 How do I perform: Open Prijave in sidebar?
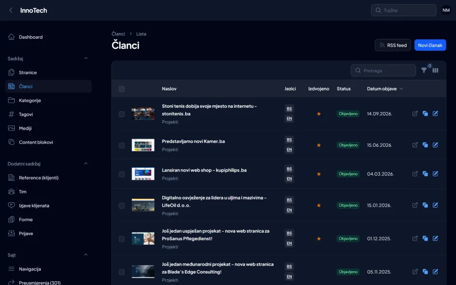point(48,234)
